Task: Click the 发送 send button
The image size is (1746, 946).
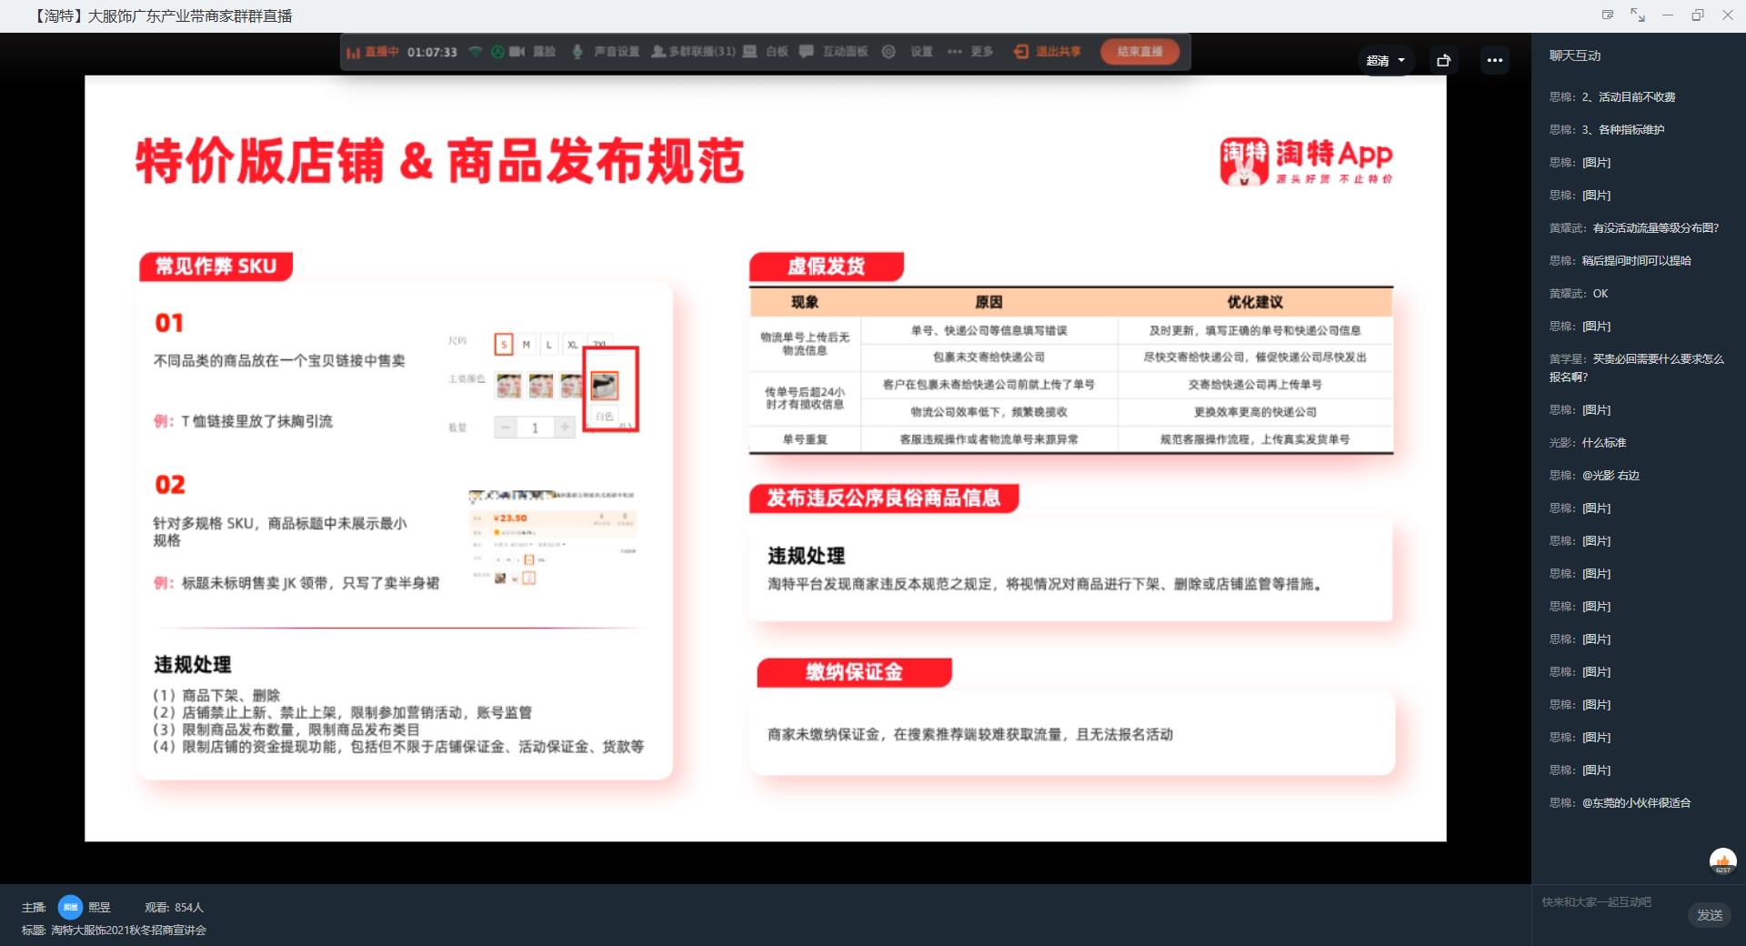Action: point(1710,915)
